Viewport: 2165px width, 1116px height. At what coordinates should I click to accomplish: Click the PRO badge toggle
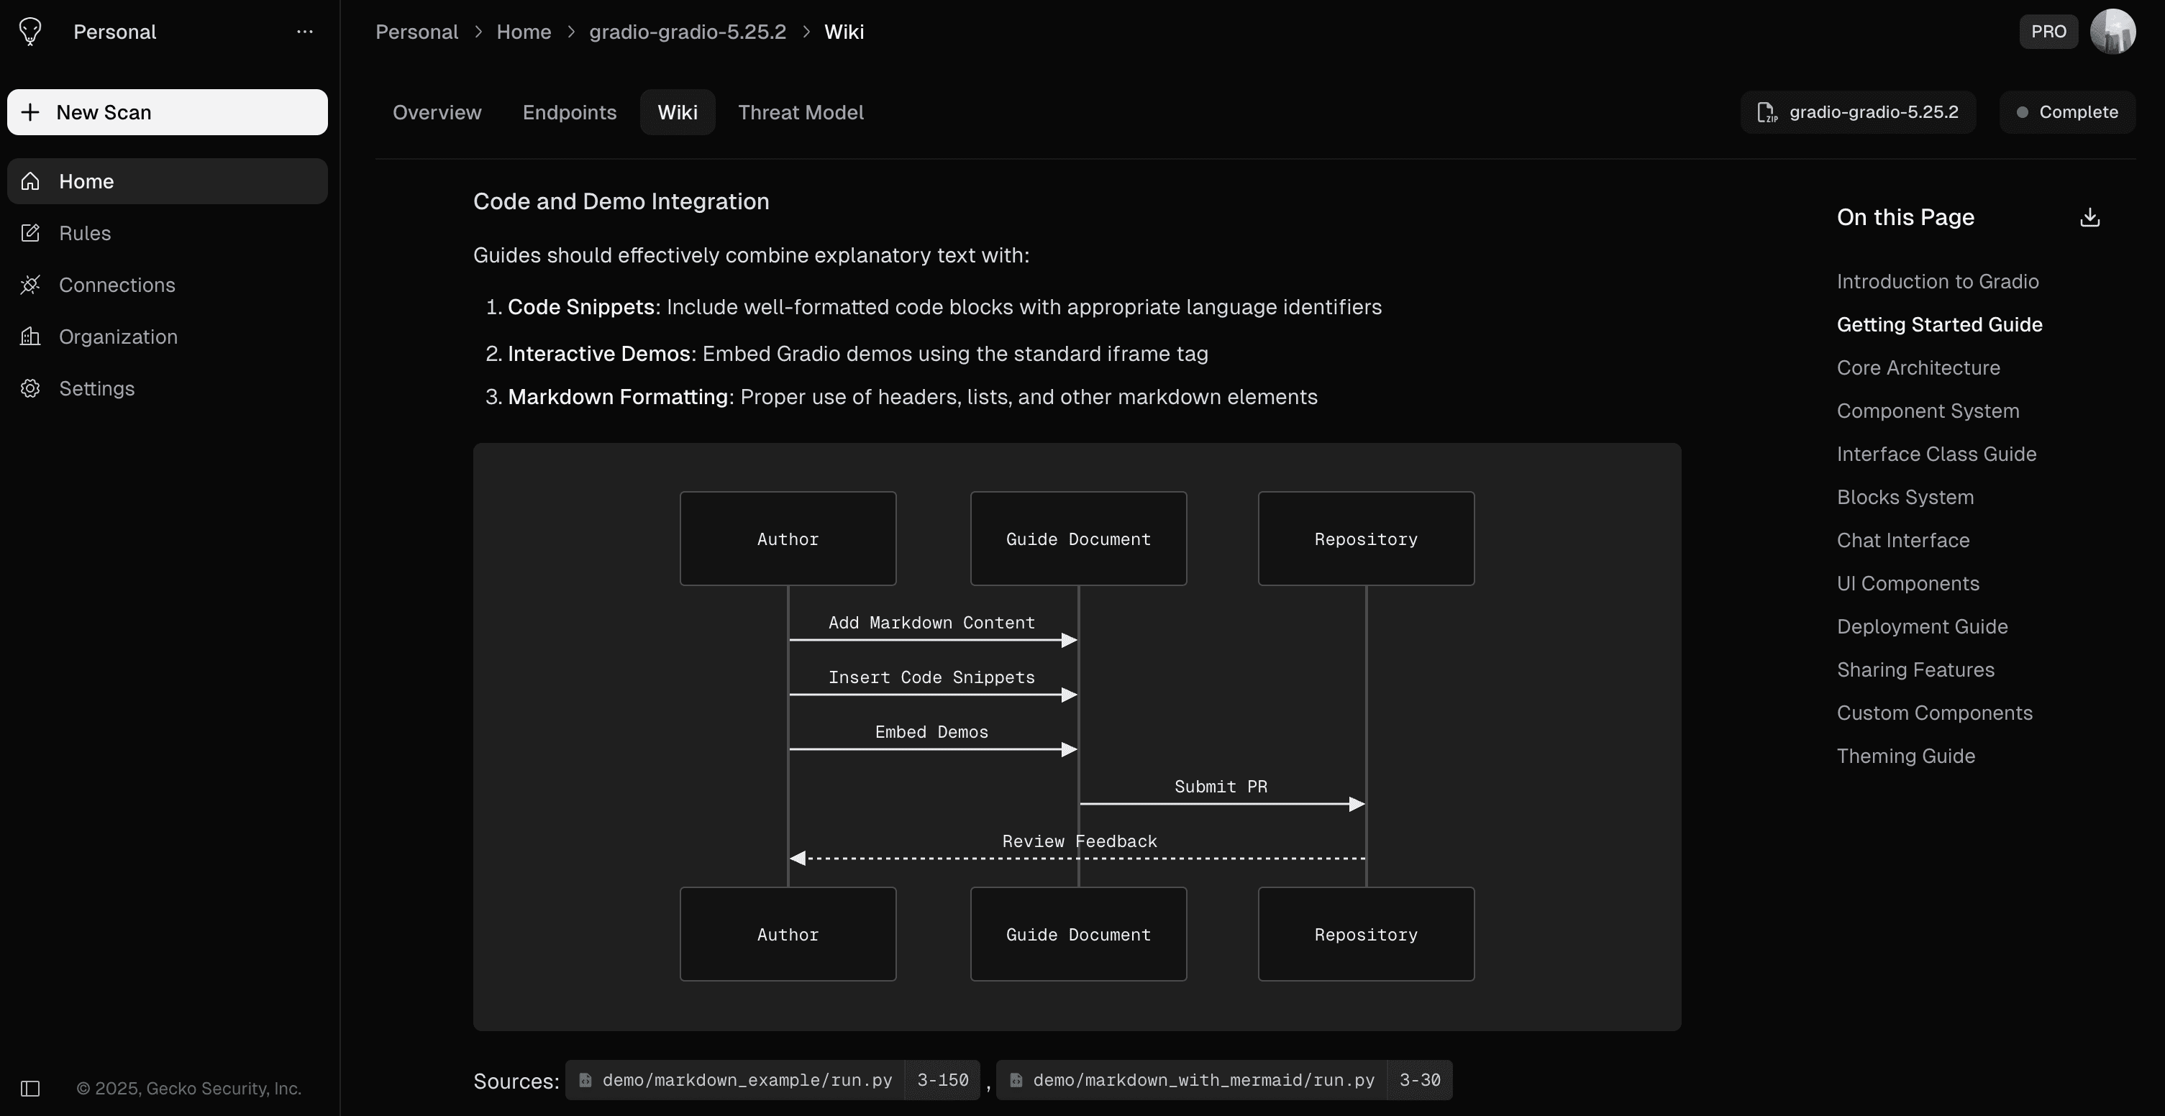[2048, 31]
